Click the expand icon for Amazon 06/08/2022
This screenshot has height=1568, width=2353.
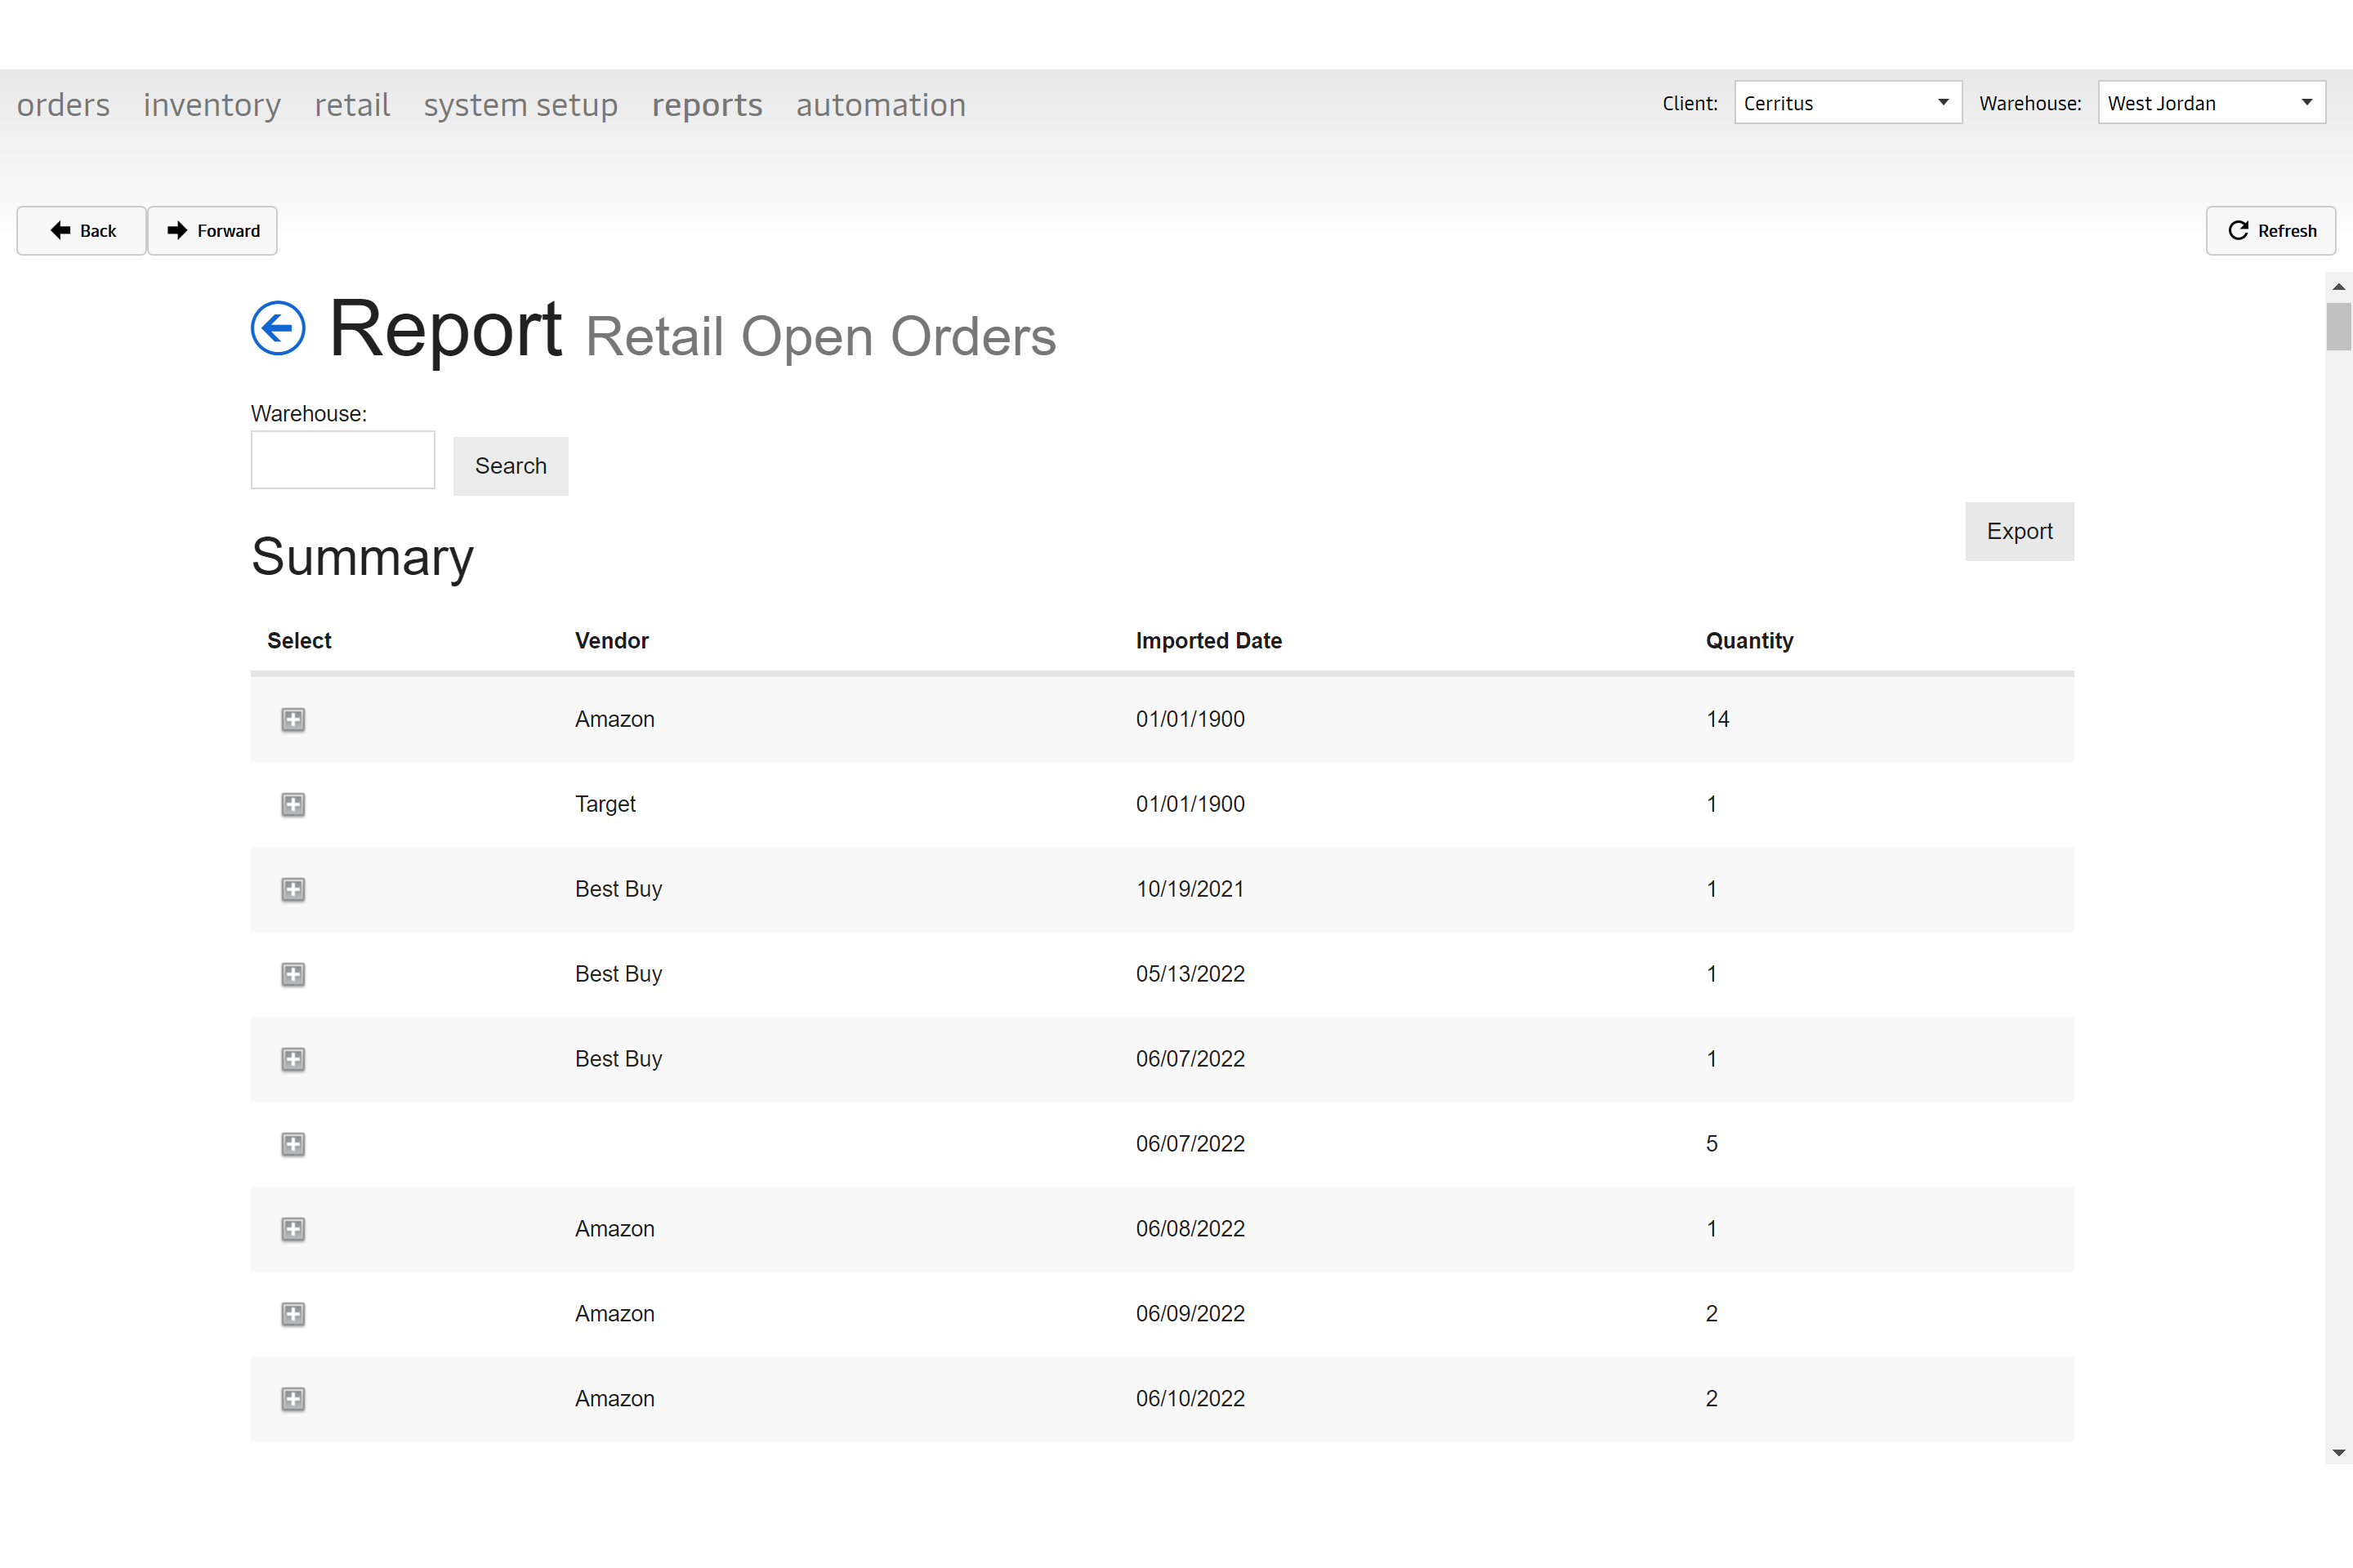pyautogui.click(x=294, y=1228)
